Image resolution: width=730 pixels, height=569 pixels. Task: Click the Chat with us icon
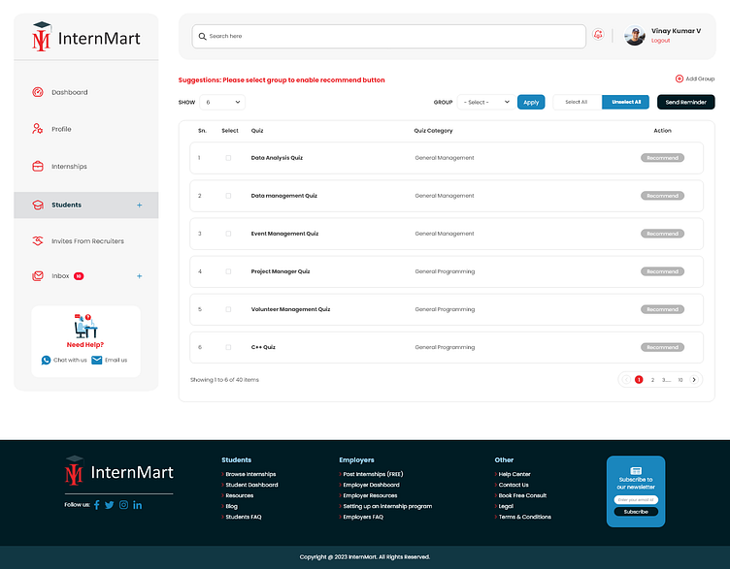click(x=46, y=360)
